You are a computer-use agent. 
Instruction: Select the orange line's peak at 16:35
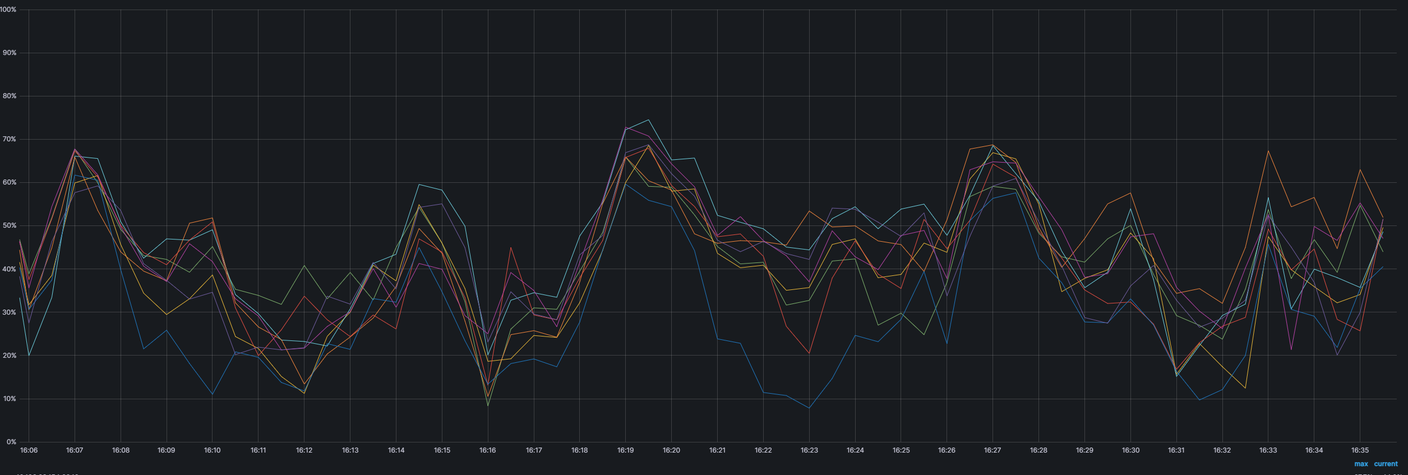tap(1360, 169)
